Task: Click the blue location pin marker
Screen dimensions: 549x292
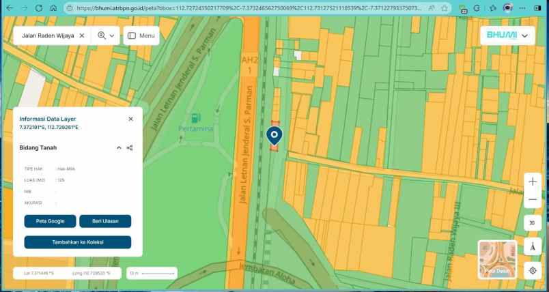Action: pos(274,136)
